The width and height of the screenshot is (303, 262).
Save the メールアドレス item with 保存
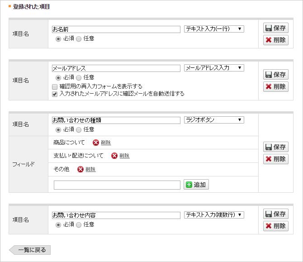(x=275, y=75)
